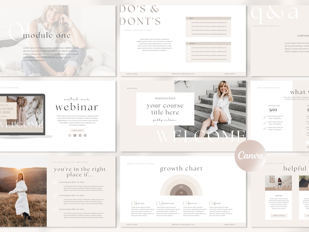Select the woman on stairs photo
The height and width of the screenshot is (232, 309).
pyautogui.click(x=210, y=109)
